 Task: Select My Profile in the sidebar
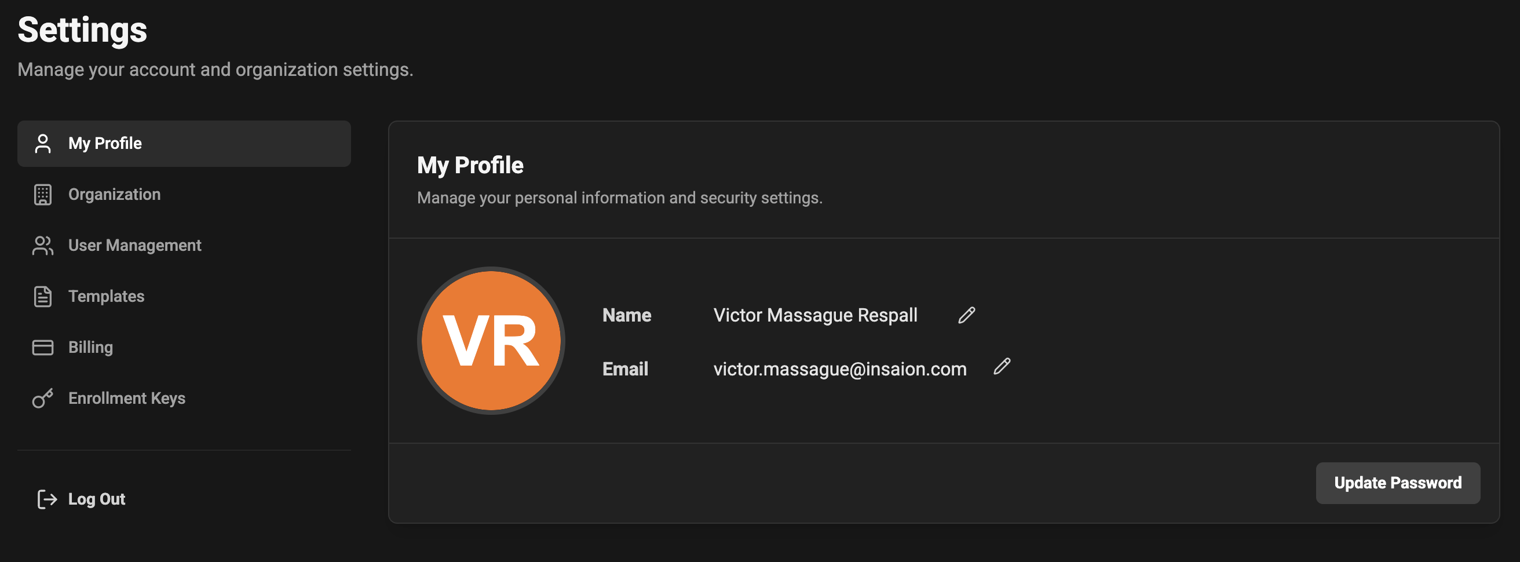(x=104, y=143)
